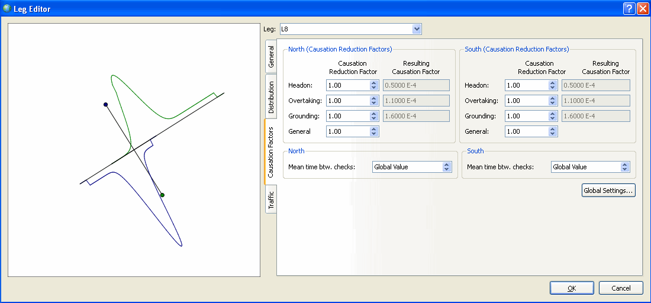Click South Overtaking reduction factor stepper
Screen dimensions: 651x303
tap(553, 101)
